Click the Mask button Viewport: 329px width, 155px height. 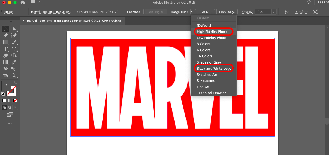pos(205,12)
